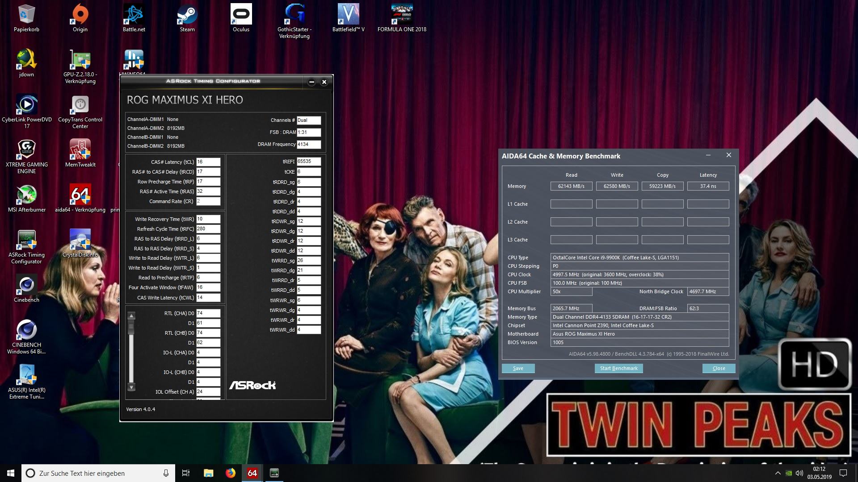The height and width of the screenshot is (482, 858).
Task: Select the IOL Offset (CH A) field
Action: pyautogui.click(x=208, y=392)
